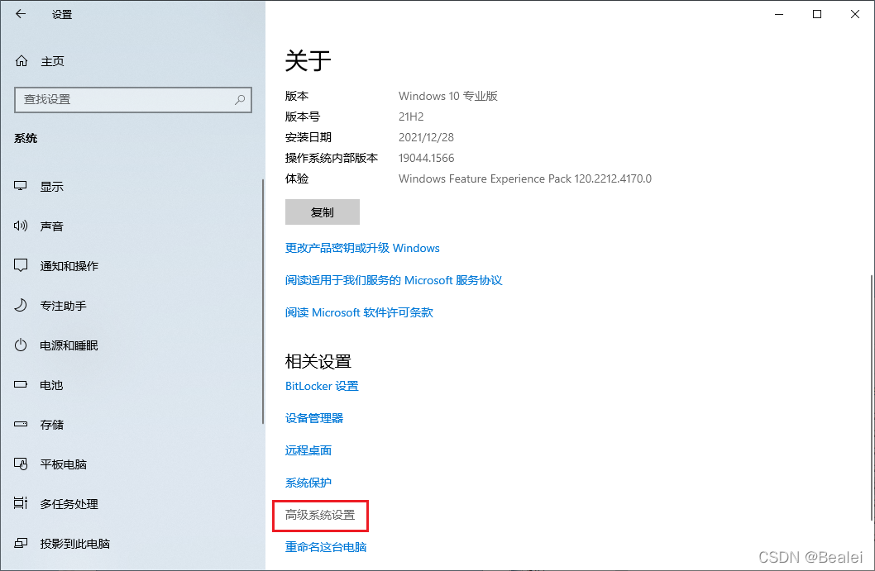The width and height of the screenshot is (875, 571).
Task: Select 显示 in the sidebar
Action: [52, 187]
